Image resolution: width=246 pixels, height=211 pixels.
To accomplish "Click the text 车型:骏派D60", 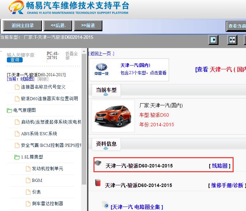I will coord(154,115).
